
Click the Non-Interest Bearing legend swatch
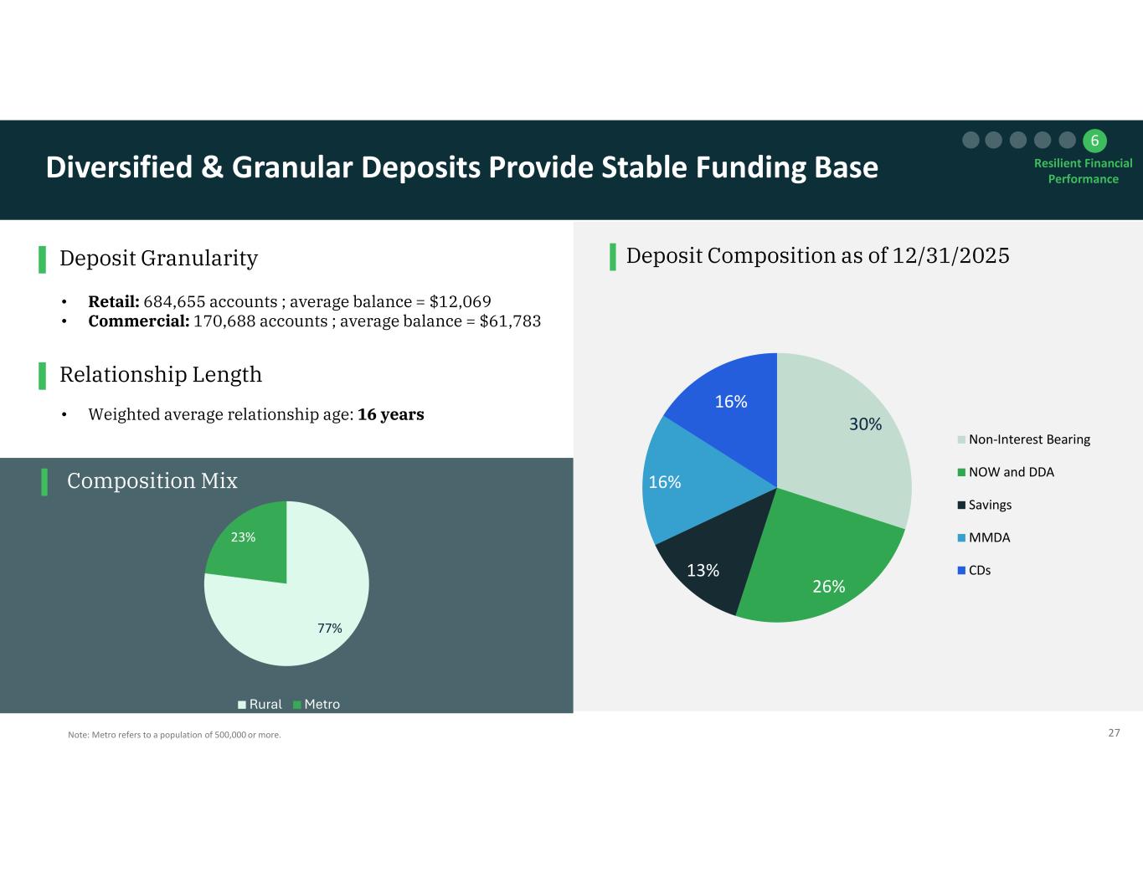[962, 439]
